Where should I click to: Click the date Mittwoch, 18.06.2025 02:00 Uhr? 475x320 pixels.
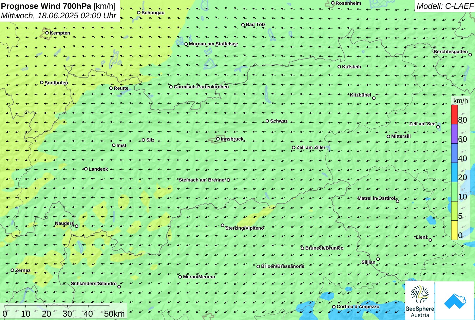59,16
